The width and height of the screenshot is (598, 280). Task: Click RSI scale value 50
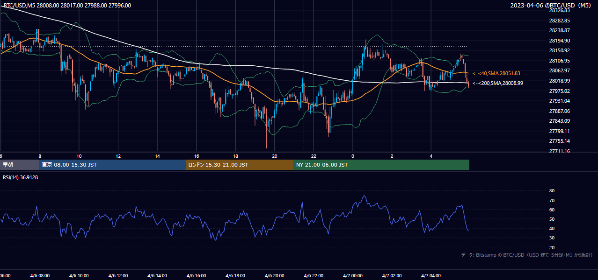552,219
